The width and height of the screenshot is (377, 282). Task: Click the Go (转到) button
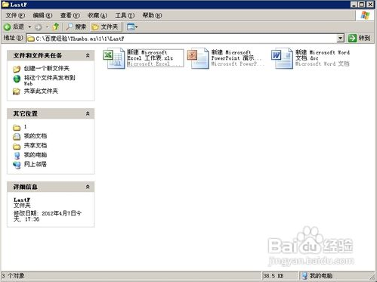click(360, 38)
